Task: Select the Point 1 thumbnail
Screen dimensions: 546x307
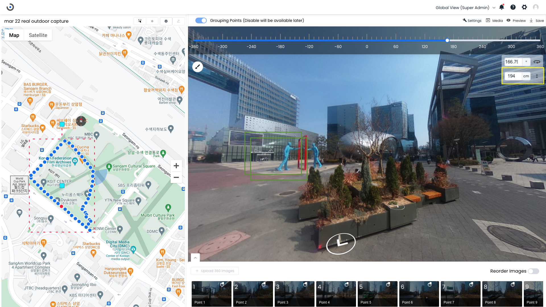Action: tap(212, 294)
